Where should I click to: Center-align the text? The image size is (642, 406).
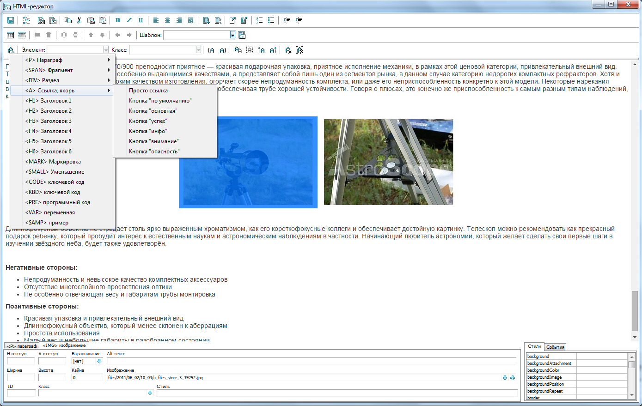[167, 20]
